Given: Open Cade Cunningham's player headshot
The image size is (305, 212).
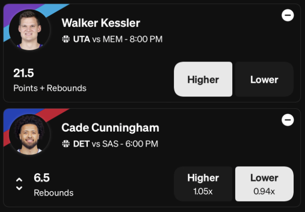Looking at the screenshot, I should click(29, 134).
